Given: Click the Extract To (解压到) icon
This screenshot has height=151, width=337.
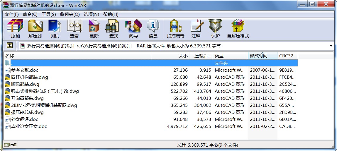Looking at the screenshot, I should 35,26.
